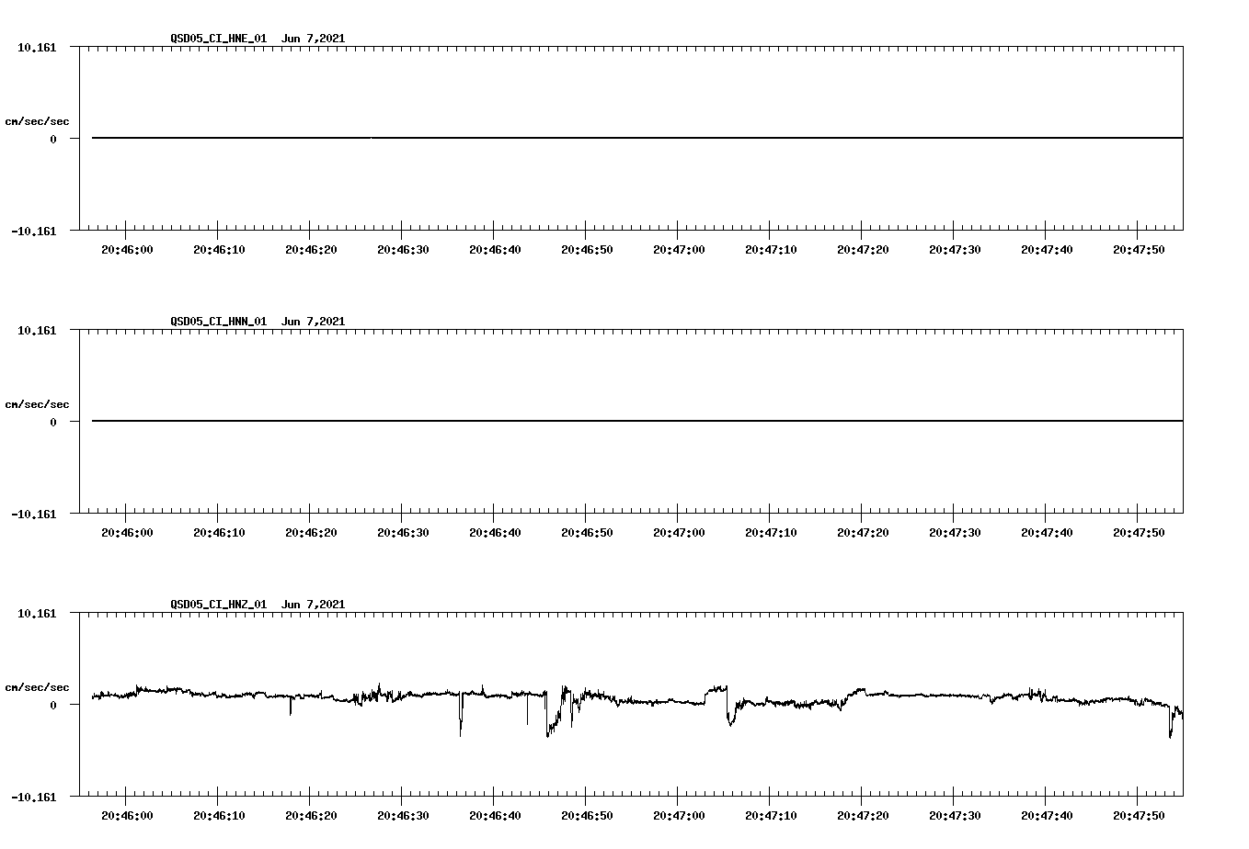This screenshot has height=849, width=1249.
Task: Click the 10.161 upper limit on HNZ chart
Action: 37,613
